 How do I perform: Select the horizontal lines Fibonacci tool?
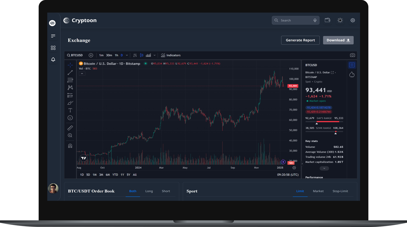tap(70, 80)
